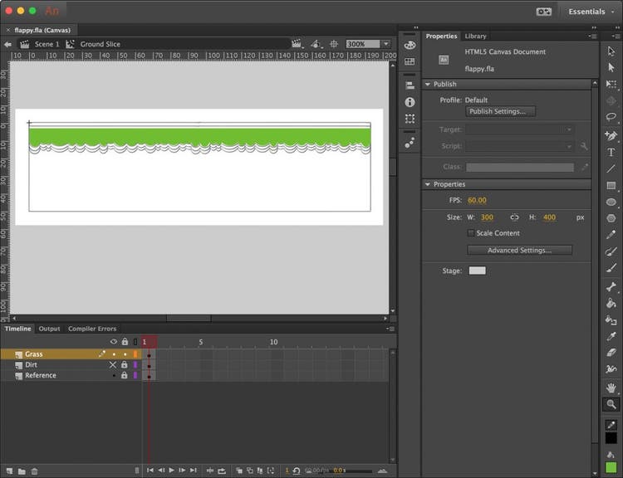Add a new layer in timeline
Image resolution: width=623 pixels, height=478 pixels.
[8, 471]
